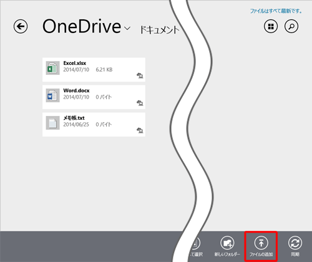This screenshot has width=312, height=262.
Task: Click the ファイルの追加 upload button
Action: 261,246
